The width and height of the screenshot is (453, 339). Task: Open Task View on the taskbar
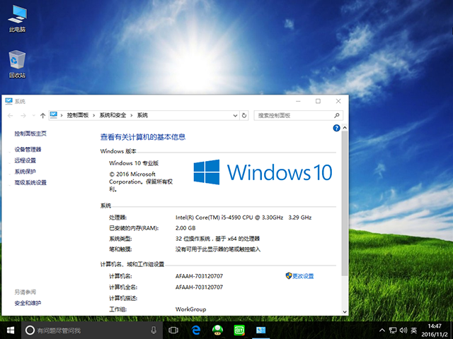pyautogui.click(x=173, y=330)
